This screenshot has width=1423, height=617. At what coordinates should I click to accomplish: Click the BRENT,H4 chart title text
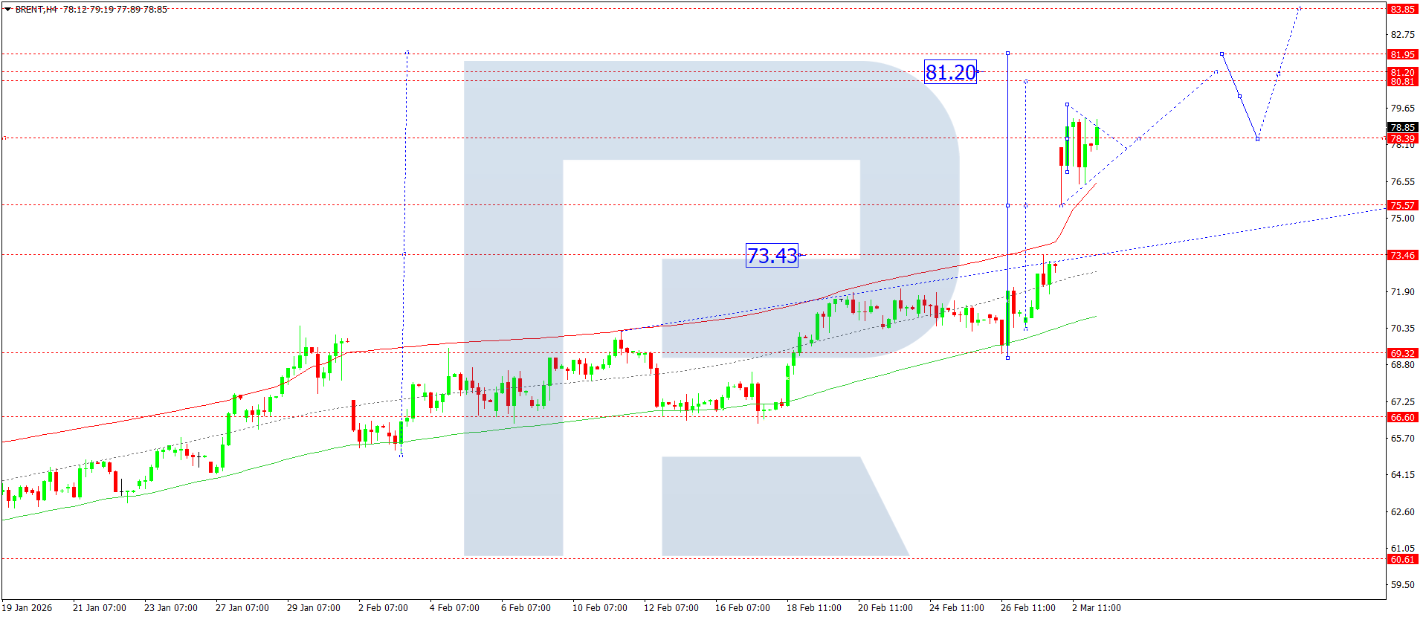click(36, 10)
